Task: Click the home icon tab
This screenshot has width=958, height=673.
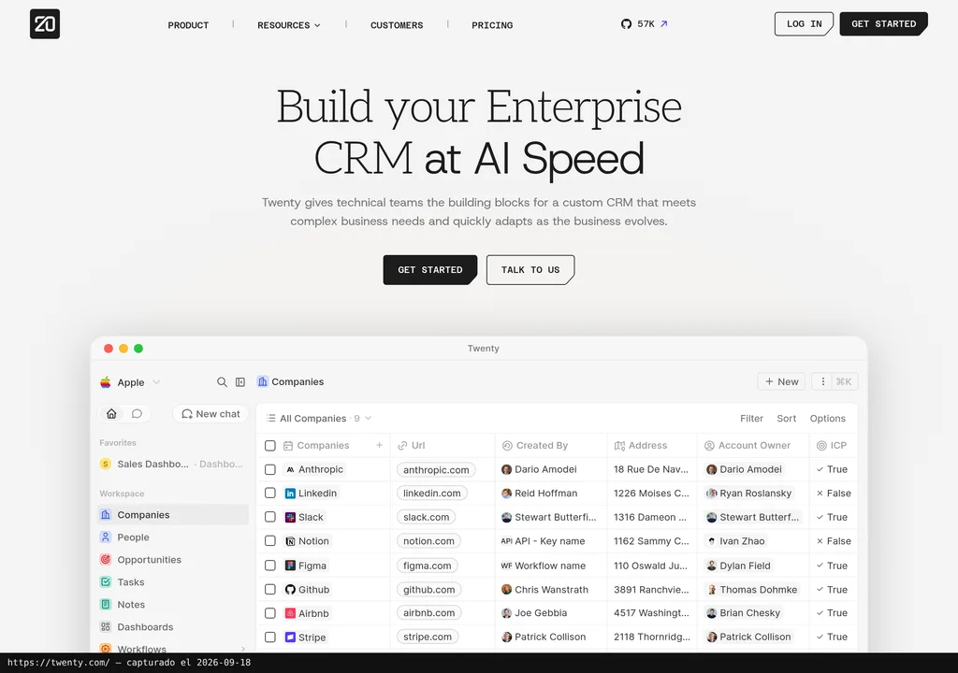Action: [111, 413]
